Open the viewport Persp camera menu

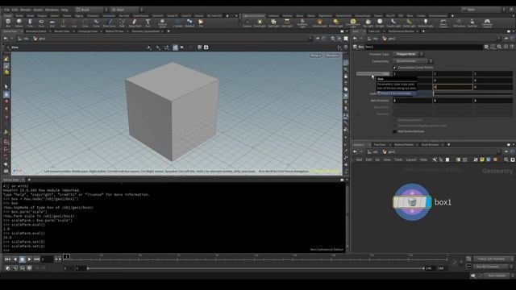[315, 56]
